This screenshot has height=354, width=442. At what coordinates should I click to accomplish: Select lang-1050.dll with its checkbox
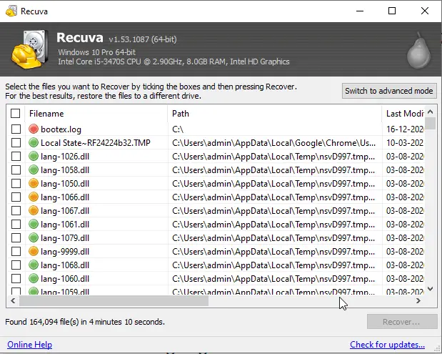16,184
